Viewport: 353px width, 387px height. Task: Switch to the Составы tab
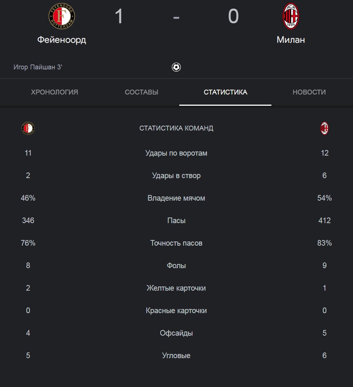141,92
